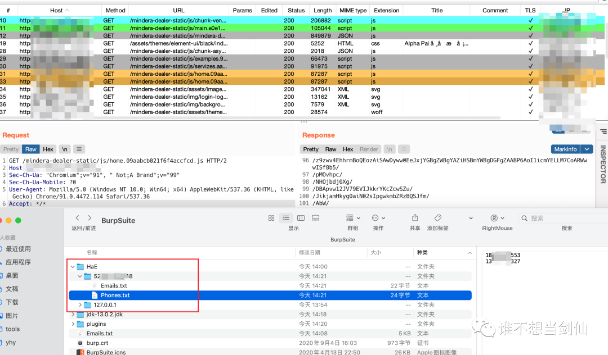Click the MarkInfo button
The image size is (608, 355).
click(x=565, y=149)
